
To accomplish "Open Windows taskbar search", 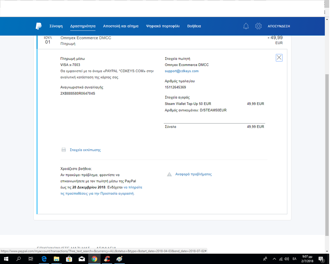I will (19, 259).
